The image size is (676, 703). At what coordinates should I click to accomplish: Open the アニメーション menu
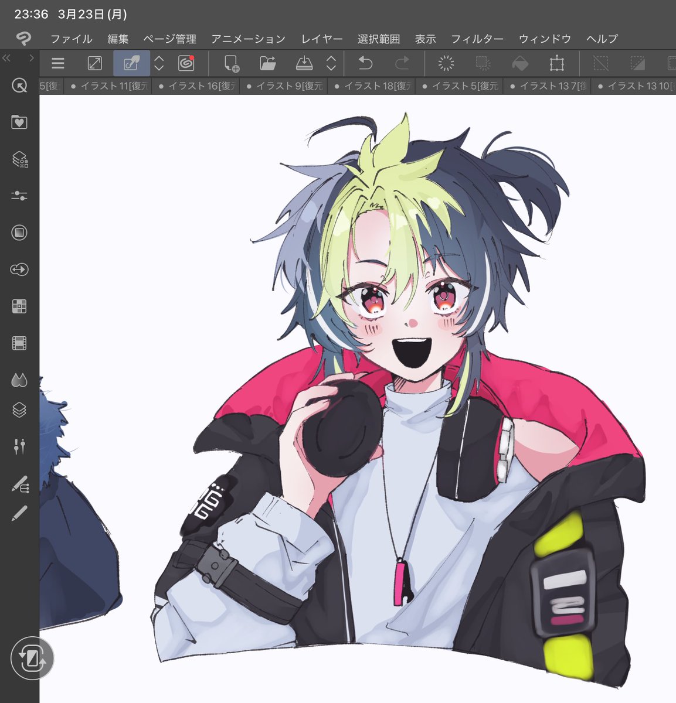pyautogui.click(x=248, y=39)
